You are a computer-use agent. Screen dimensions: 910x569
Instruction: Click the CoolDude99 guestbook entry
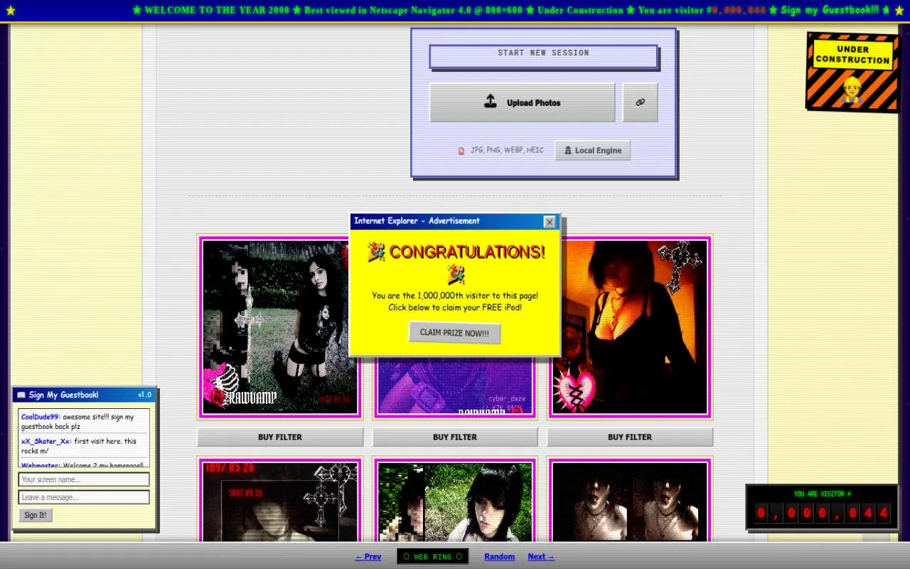[84, 422]
